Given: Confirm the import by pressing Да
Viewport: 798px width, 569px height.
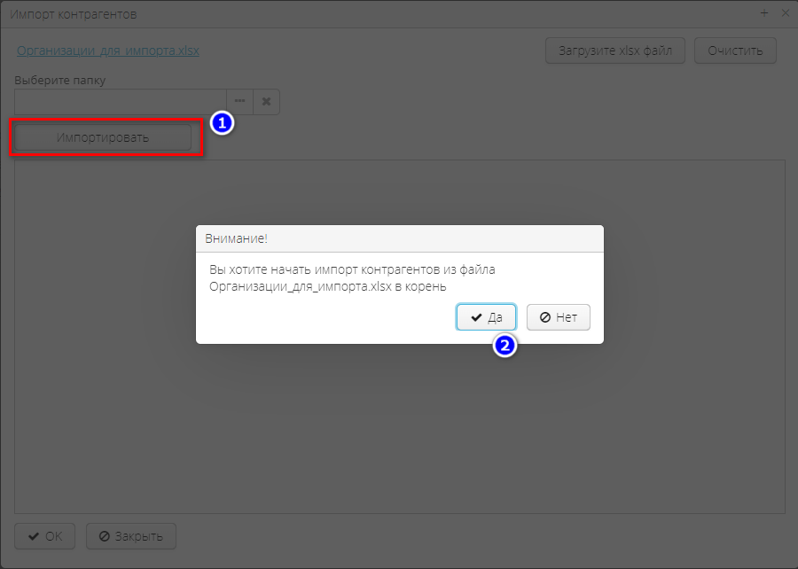Looking at the screenshot, I should click(x=486, y=317).
